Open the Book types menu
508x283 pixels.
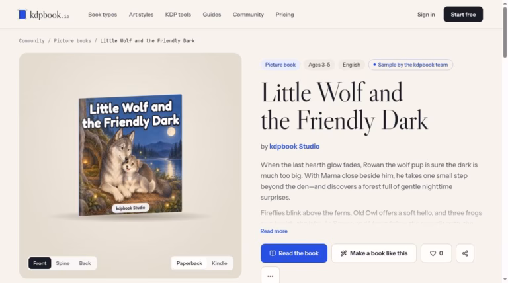(103, 15)
